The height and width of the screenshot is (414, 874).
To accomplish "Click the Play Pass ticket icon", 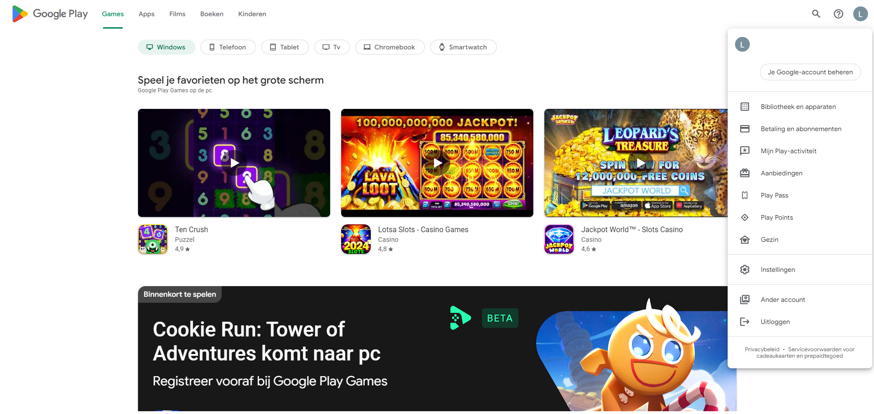I will (x=745, y=195).
